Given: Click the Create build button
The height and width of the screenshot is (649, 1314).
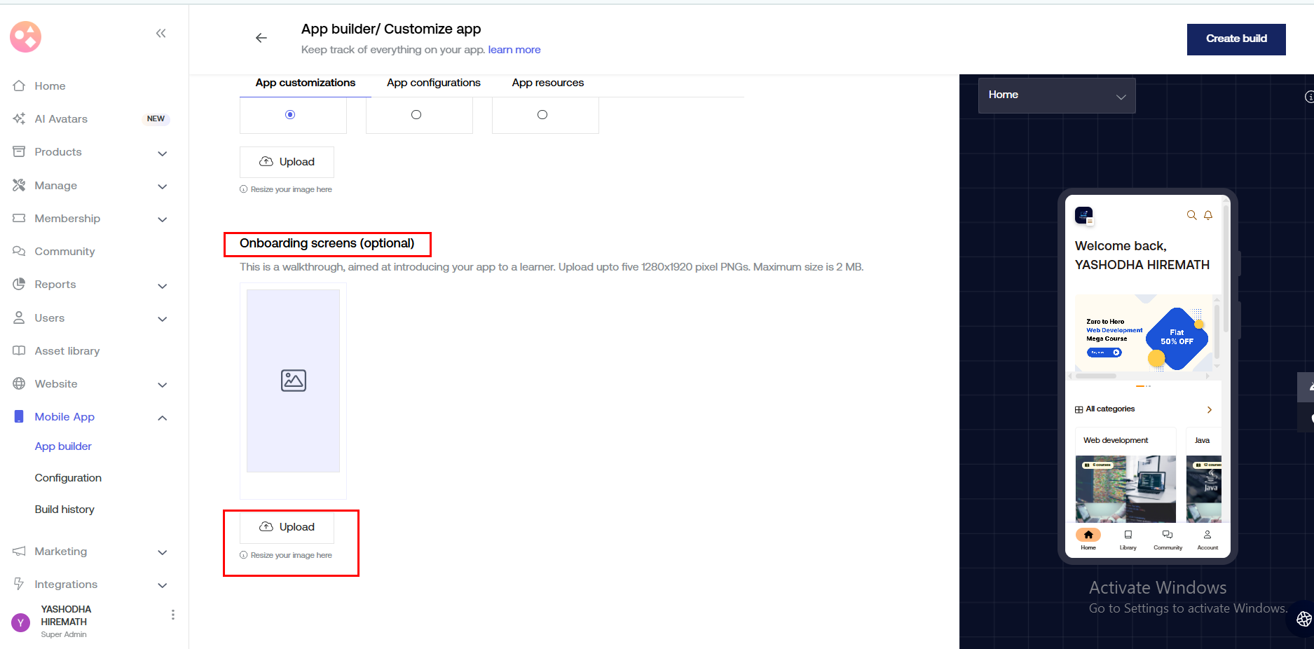Looking at the screenshot, I should (1236, 39).
